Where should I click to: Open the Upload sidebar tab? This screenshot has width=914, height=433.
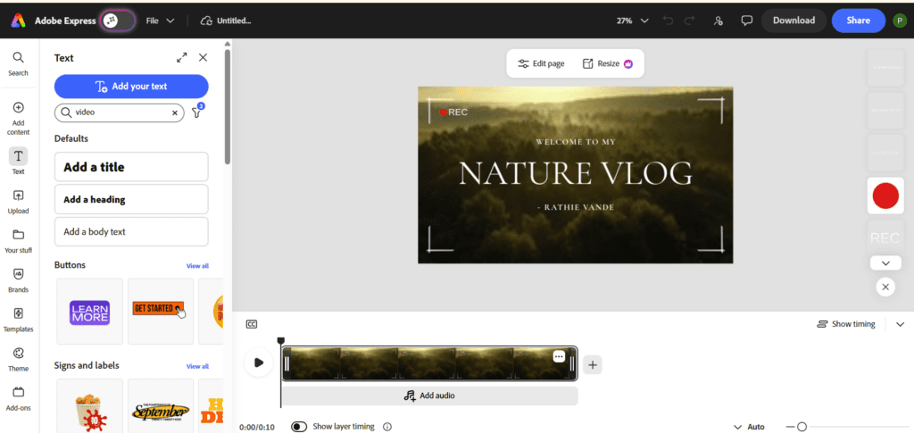[x=18, y=201]
